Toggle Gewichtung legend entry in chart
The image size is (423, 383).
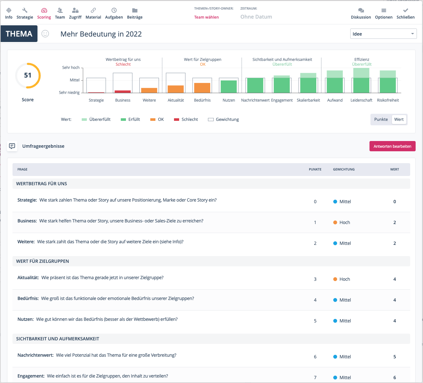click(x=224, y=120)
